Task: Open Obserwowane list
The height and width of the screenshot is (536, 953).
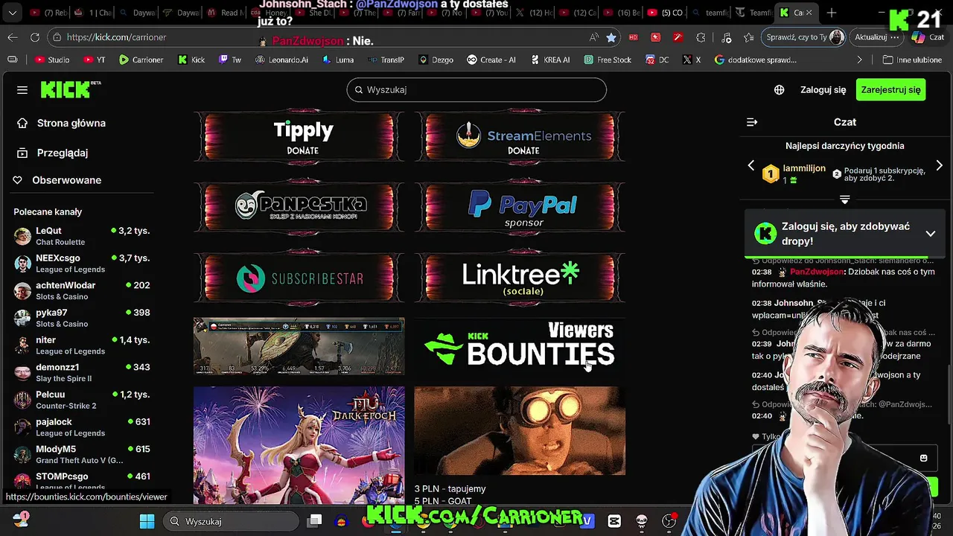Action: pyautogui.click(x=66, y=180)
